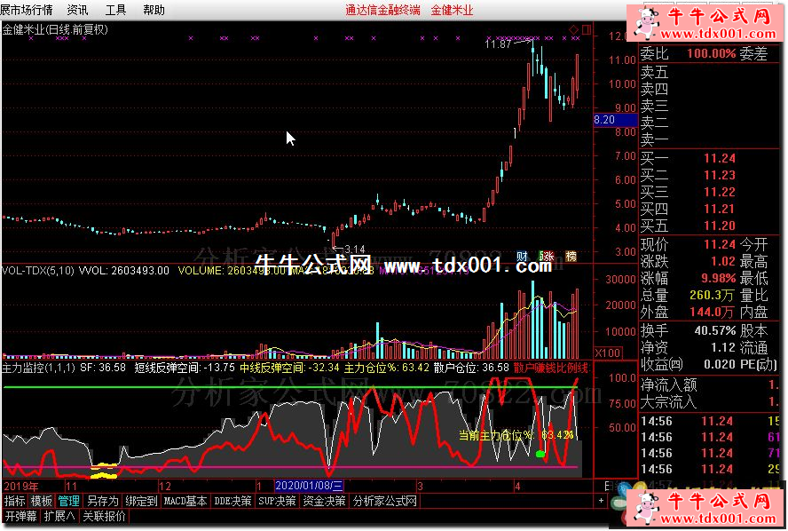Click the 2020/01/08/三 date label
788x531 pixels.
(x=309, y=485)
